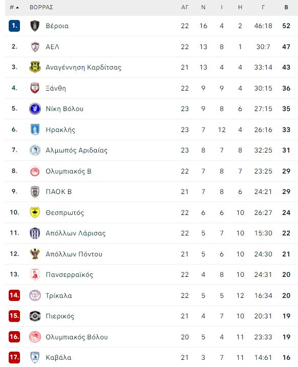Click the blue 1. promotion position badge
The height and width of the screenshot is (367, 298).
14,26
